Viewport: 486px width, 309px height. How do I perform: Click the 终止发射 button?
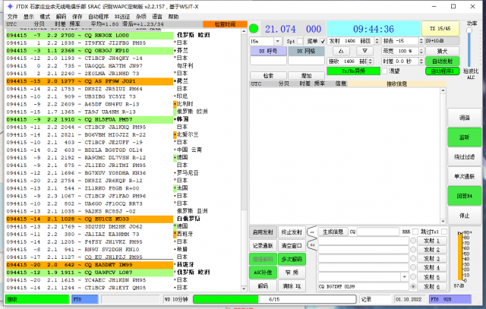click(292, 232)
